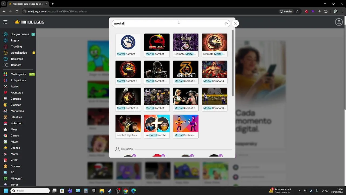Click the Instalar app button in address bar
Screen dimensions: 346x195
(x=286, y=11)
